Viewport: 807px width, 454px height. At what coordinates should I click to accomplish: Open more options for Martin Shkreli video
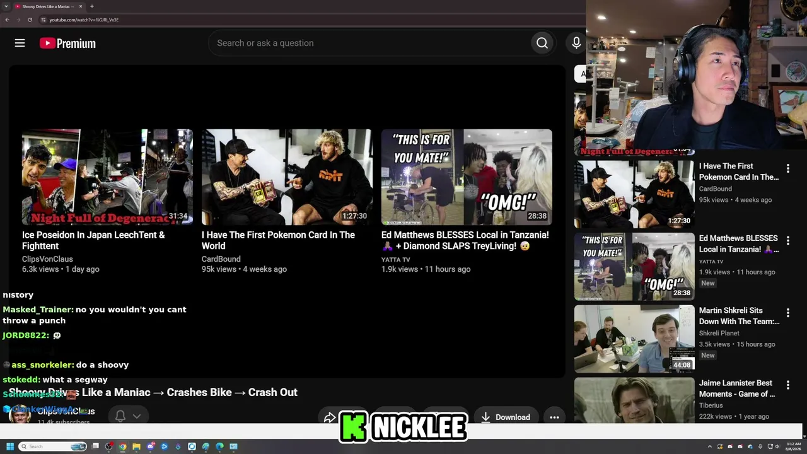(787, 313)
